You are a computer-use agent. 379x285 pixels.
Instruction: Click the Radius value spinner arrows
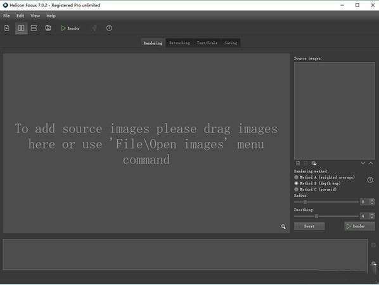click(x=373, y=201)
